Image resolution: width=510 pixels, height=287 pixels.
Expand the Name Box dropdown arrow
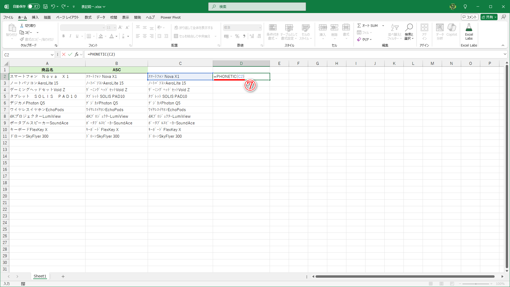point(52,55)
